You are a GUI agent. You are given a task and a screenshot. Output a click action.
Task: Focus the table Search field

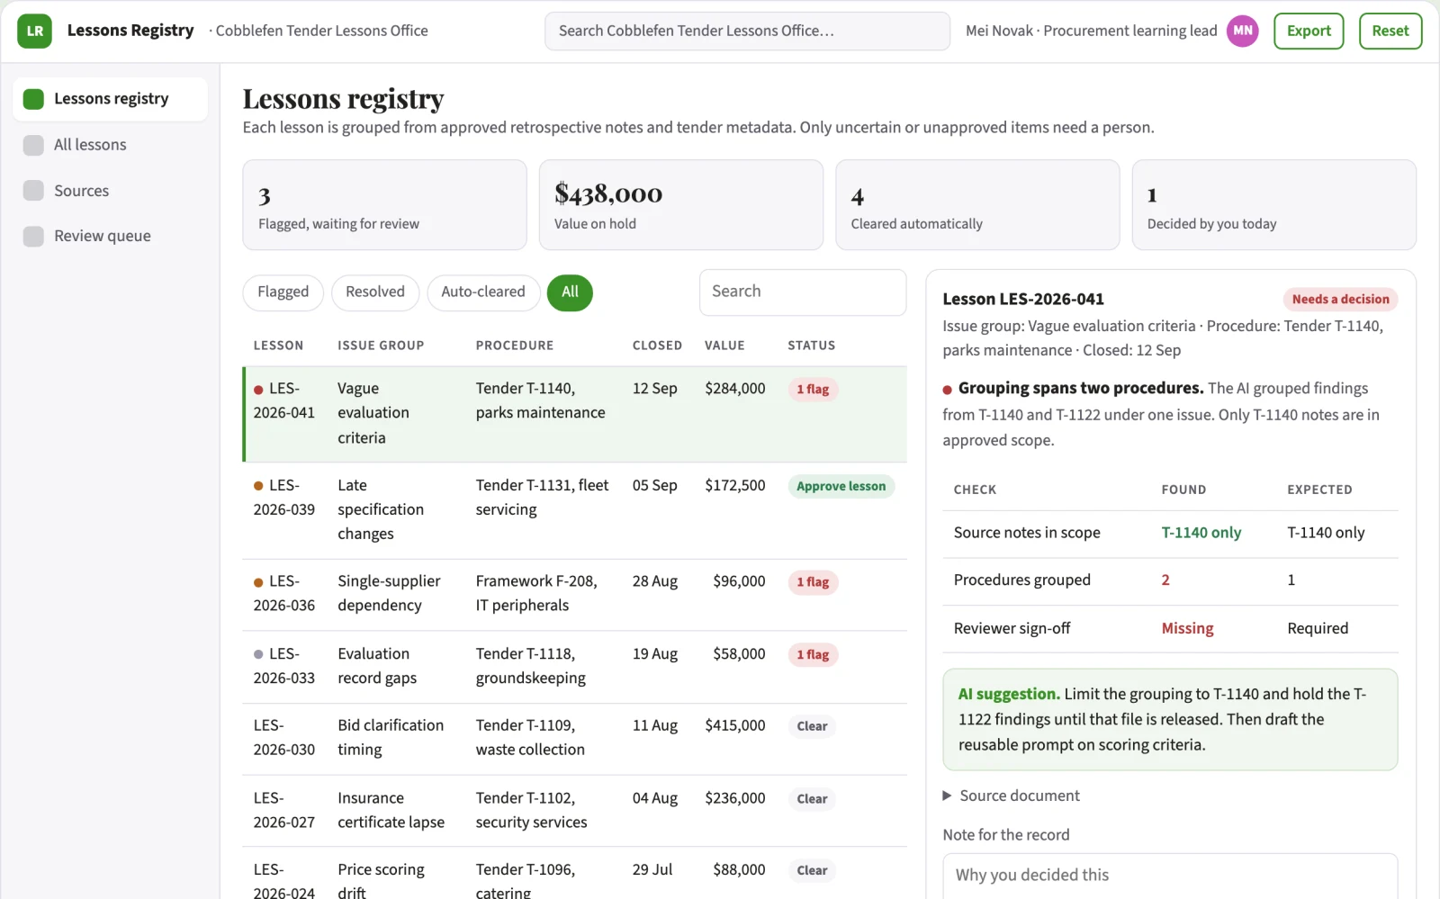[803, 292]
